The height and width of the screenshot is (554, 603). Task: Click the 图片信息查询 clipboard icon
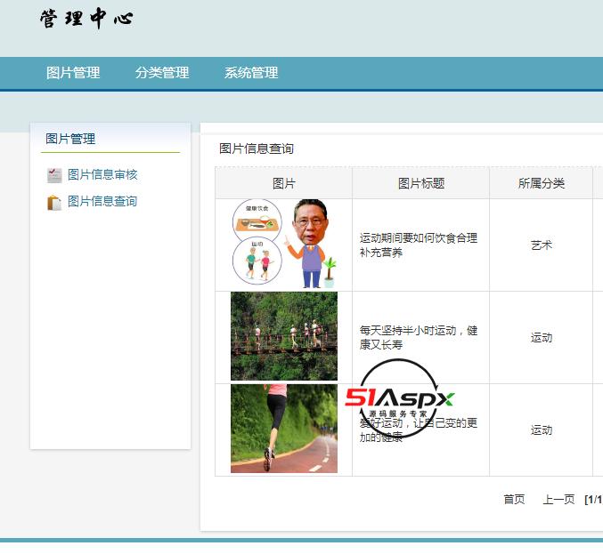54,203
